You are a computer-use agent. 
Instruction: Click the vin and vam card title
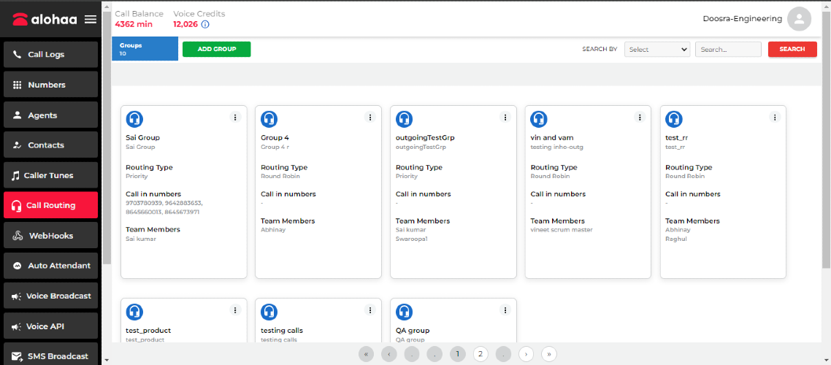click(552, 138)
